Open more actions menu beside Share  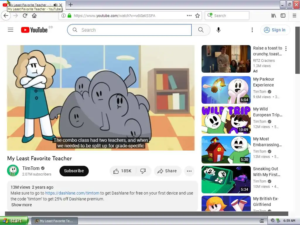click(189, 171)
